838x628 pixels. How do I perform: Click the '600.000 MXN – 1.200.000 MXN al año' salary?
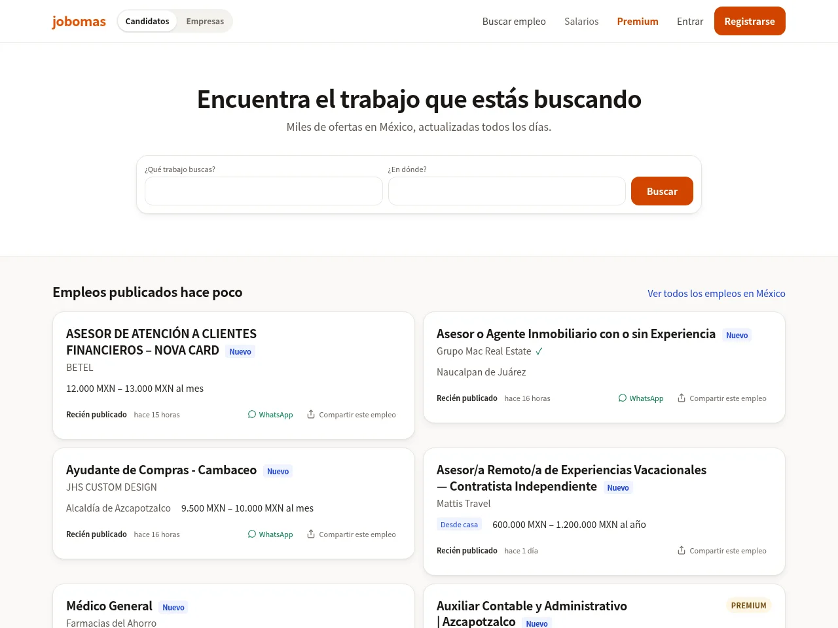tap(569, 524)
